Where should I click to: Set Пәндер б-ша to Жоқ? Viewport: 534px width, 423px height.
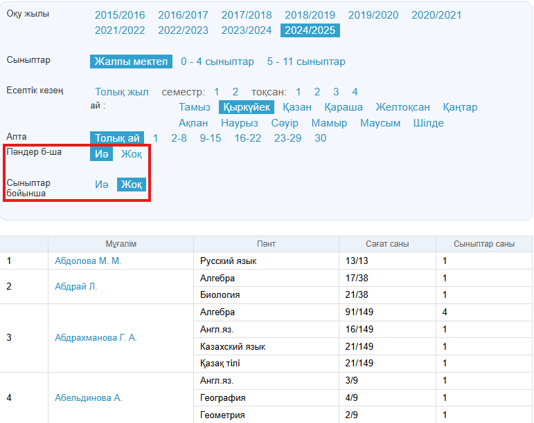tap(132, 154)
